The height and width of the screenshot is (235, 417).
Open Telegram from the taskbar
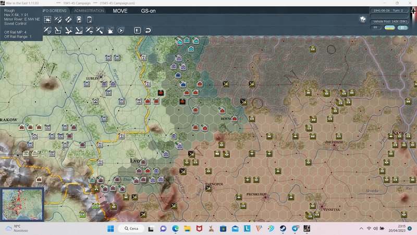pos(295,228)
